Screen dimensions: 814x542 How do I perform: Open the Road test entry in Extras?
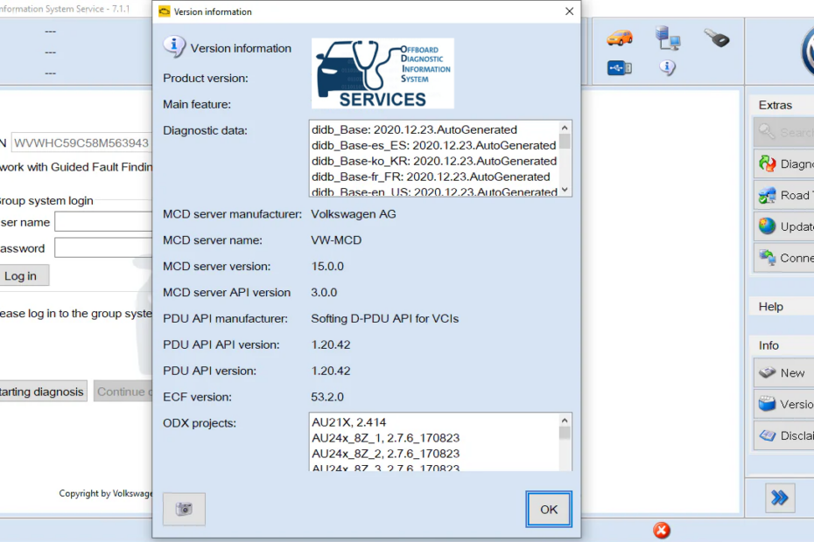[784, 196]
